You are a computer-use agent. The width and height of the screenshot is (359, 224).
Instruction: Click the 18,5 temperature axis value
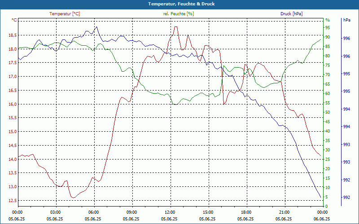pyautogui.click(x=13, y=35)
